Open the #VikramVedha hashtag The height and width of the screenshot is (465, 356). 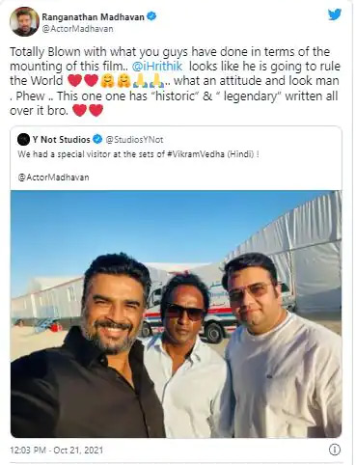coord(196,154)
